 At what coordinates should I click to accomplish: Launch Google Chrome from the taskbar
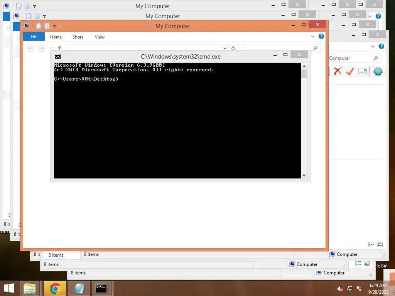[55, 288]
